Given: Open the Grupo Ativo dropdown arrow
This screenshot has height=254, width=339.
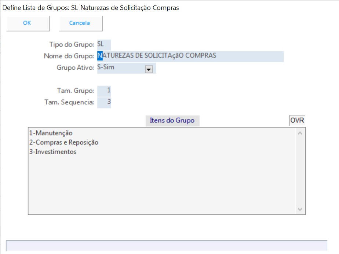Looking at the screenshot, I should [149, 69].
